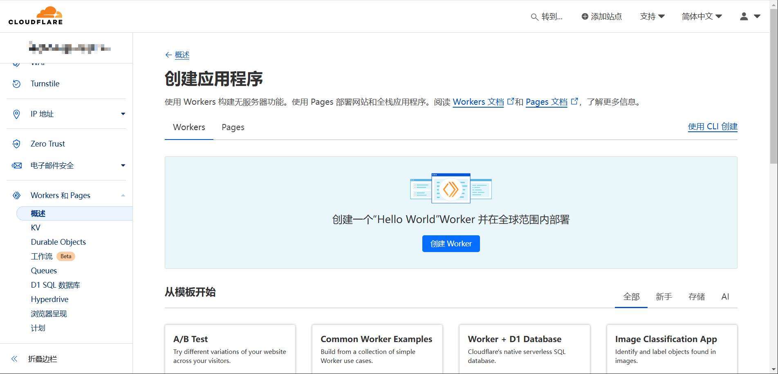The width and height of the screenshot is (778, 374).
Task: Click 折叠边栏 to collapse the sidebar
Action: pyautogui.click(x=43, y=359)
